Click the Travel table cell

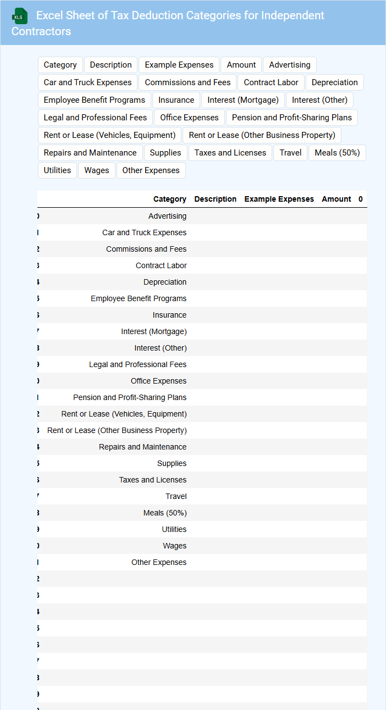coord(176,496)
